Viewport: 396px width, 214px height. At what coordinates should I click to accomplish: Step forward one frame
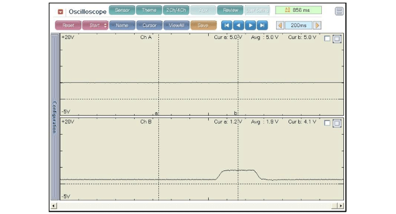(250, 25)
